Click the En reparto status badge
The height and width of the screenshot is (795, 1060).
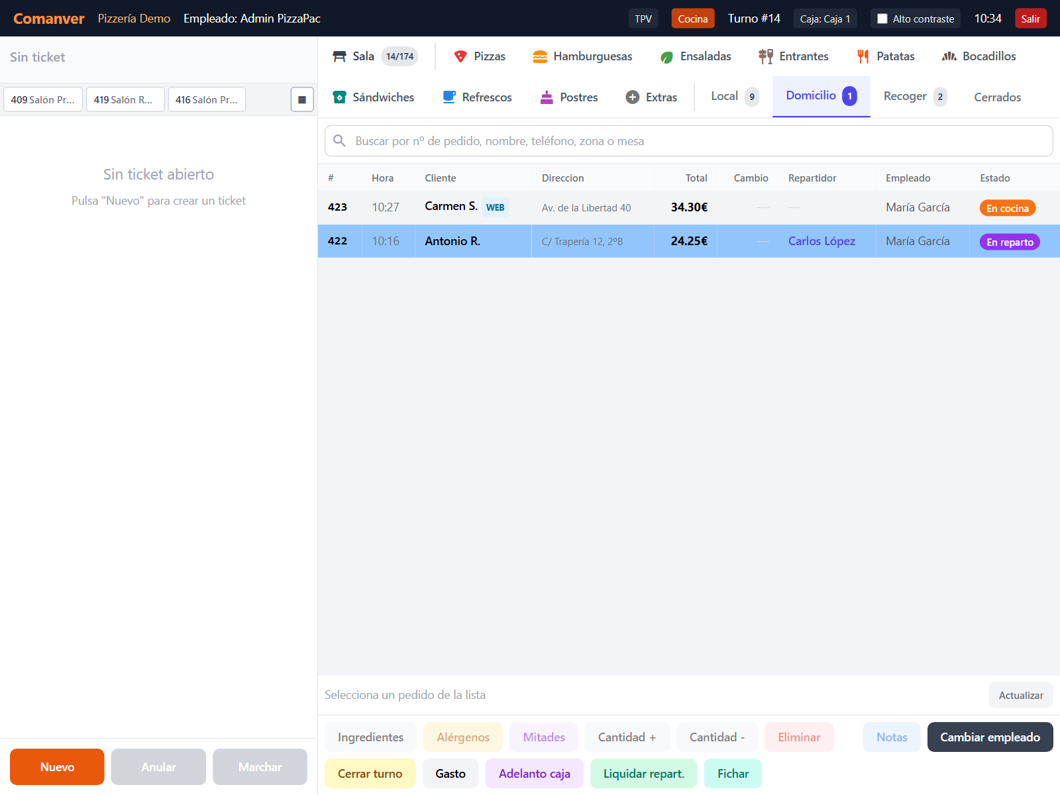1010,242
